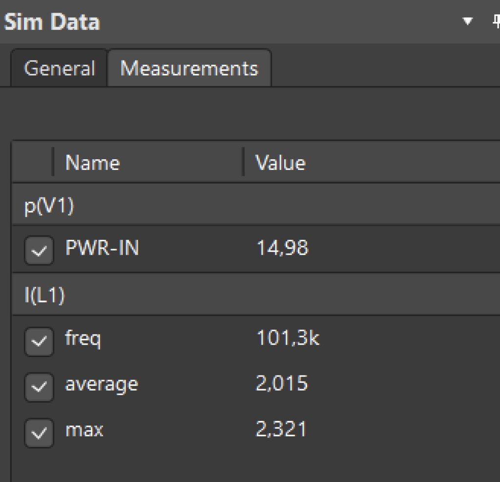500x482 pixels.
Task: Select the PWR-IN measurement name
Action: 102,249
